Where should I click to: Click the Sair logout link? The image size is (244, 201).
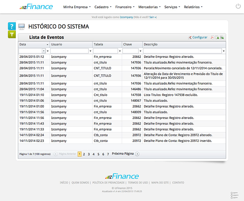click(153, 17)
